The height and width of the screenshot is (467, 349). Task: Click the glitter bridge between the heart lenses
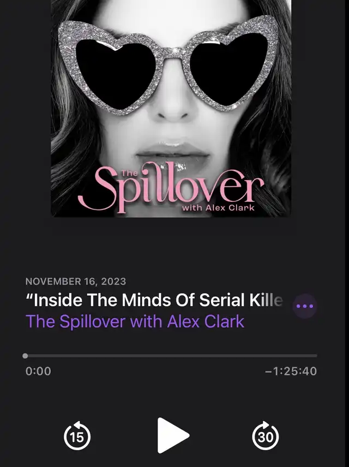tap(173, 53)
